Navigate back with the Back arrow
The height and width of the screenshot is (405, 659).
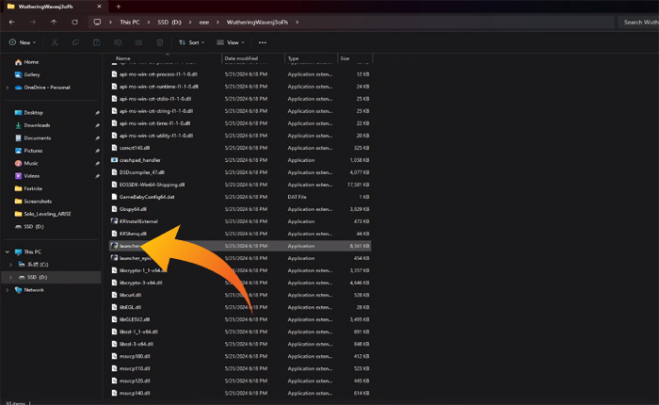coord(10,21)
